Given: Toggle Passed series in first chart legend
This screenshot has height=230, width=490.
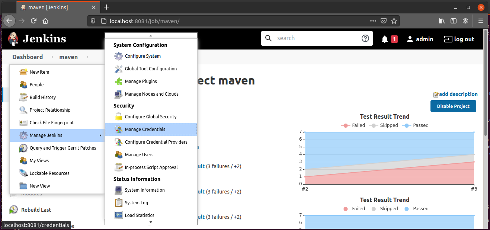Looking at the screenshot, I should [x=416, y=125].
